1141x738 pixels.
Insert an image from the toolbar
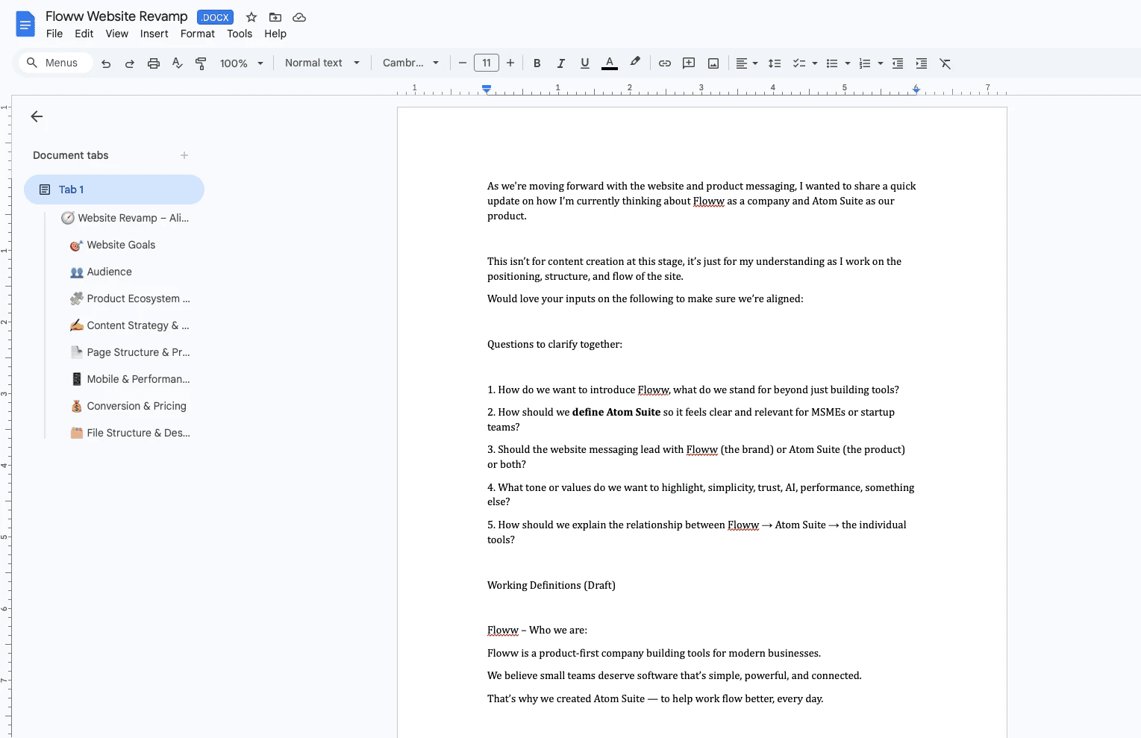[x=713, y=63]
